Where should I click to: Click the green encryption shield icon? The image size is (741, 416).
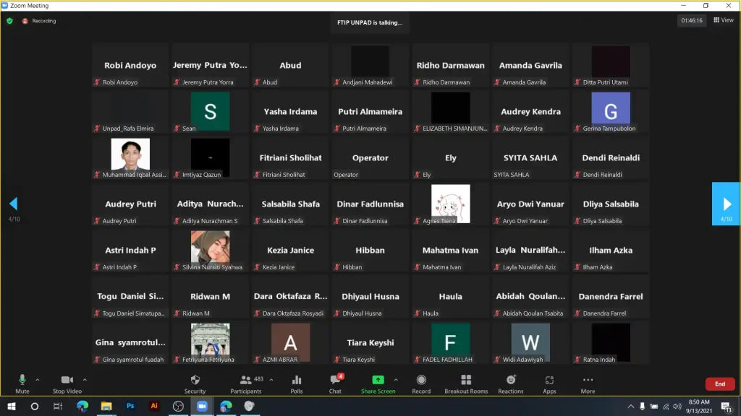click(x=9, y=21)
